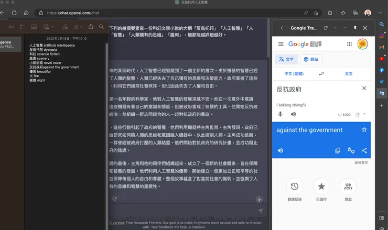Rate this translation icon
The image size is (388, 230).
(351, 150)
